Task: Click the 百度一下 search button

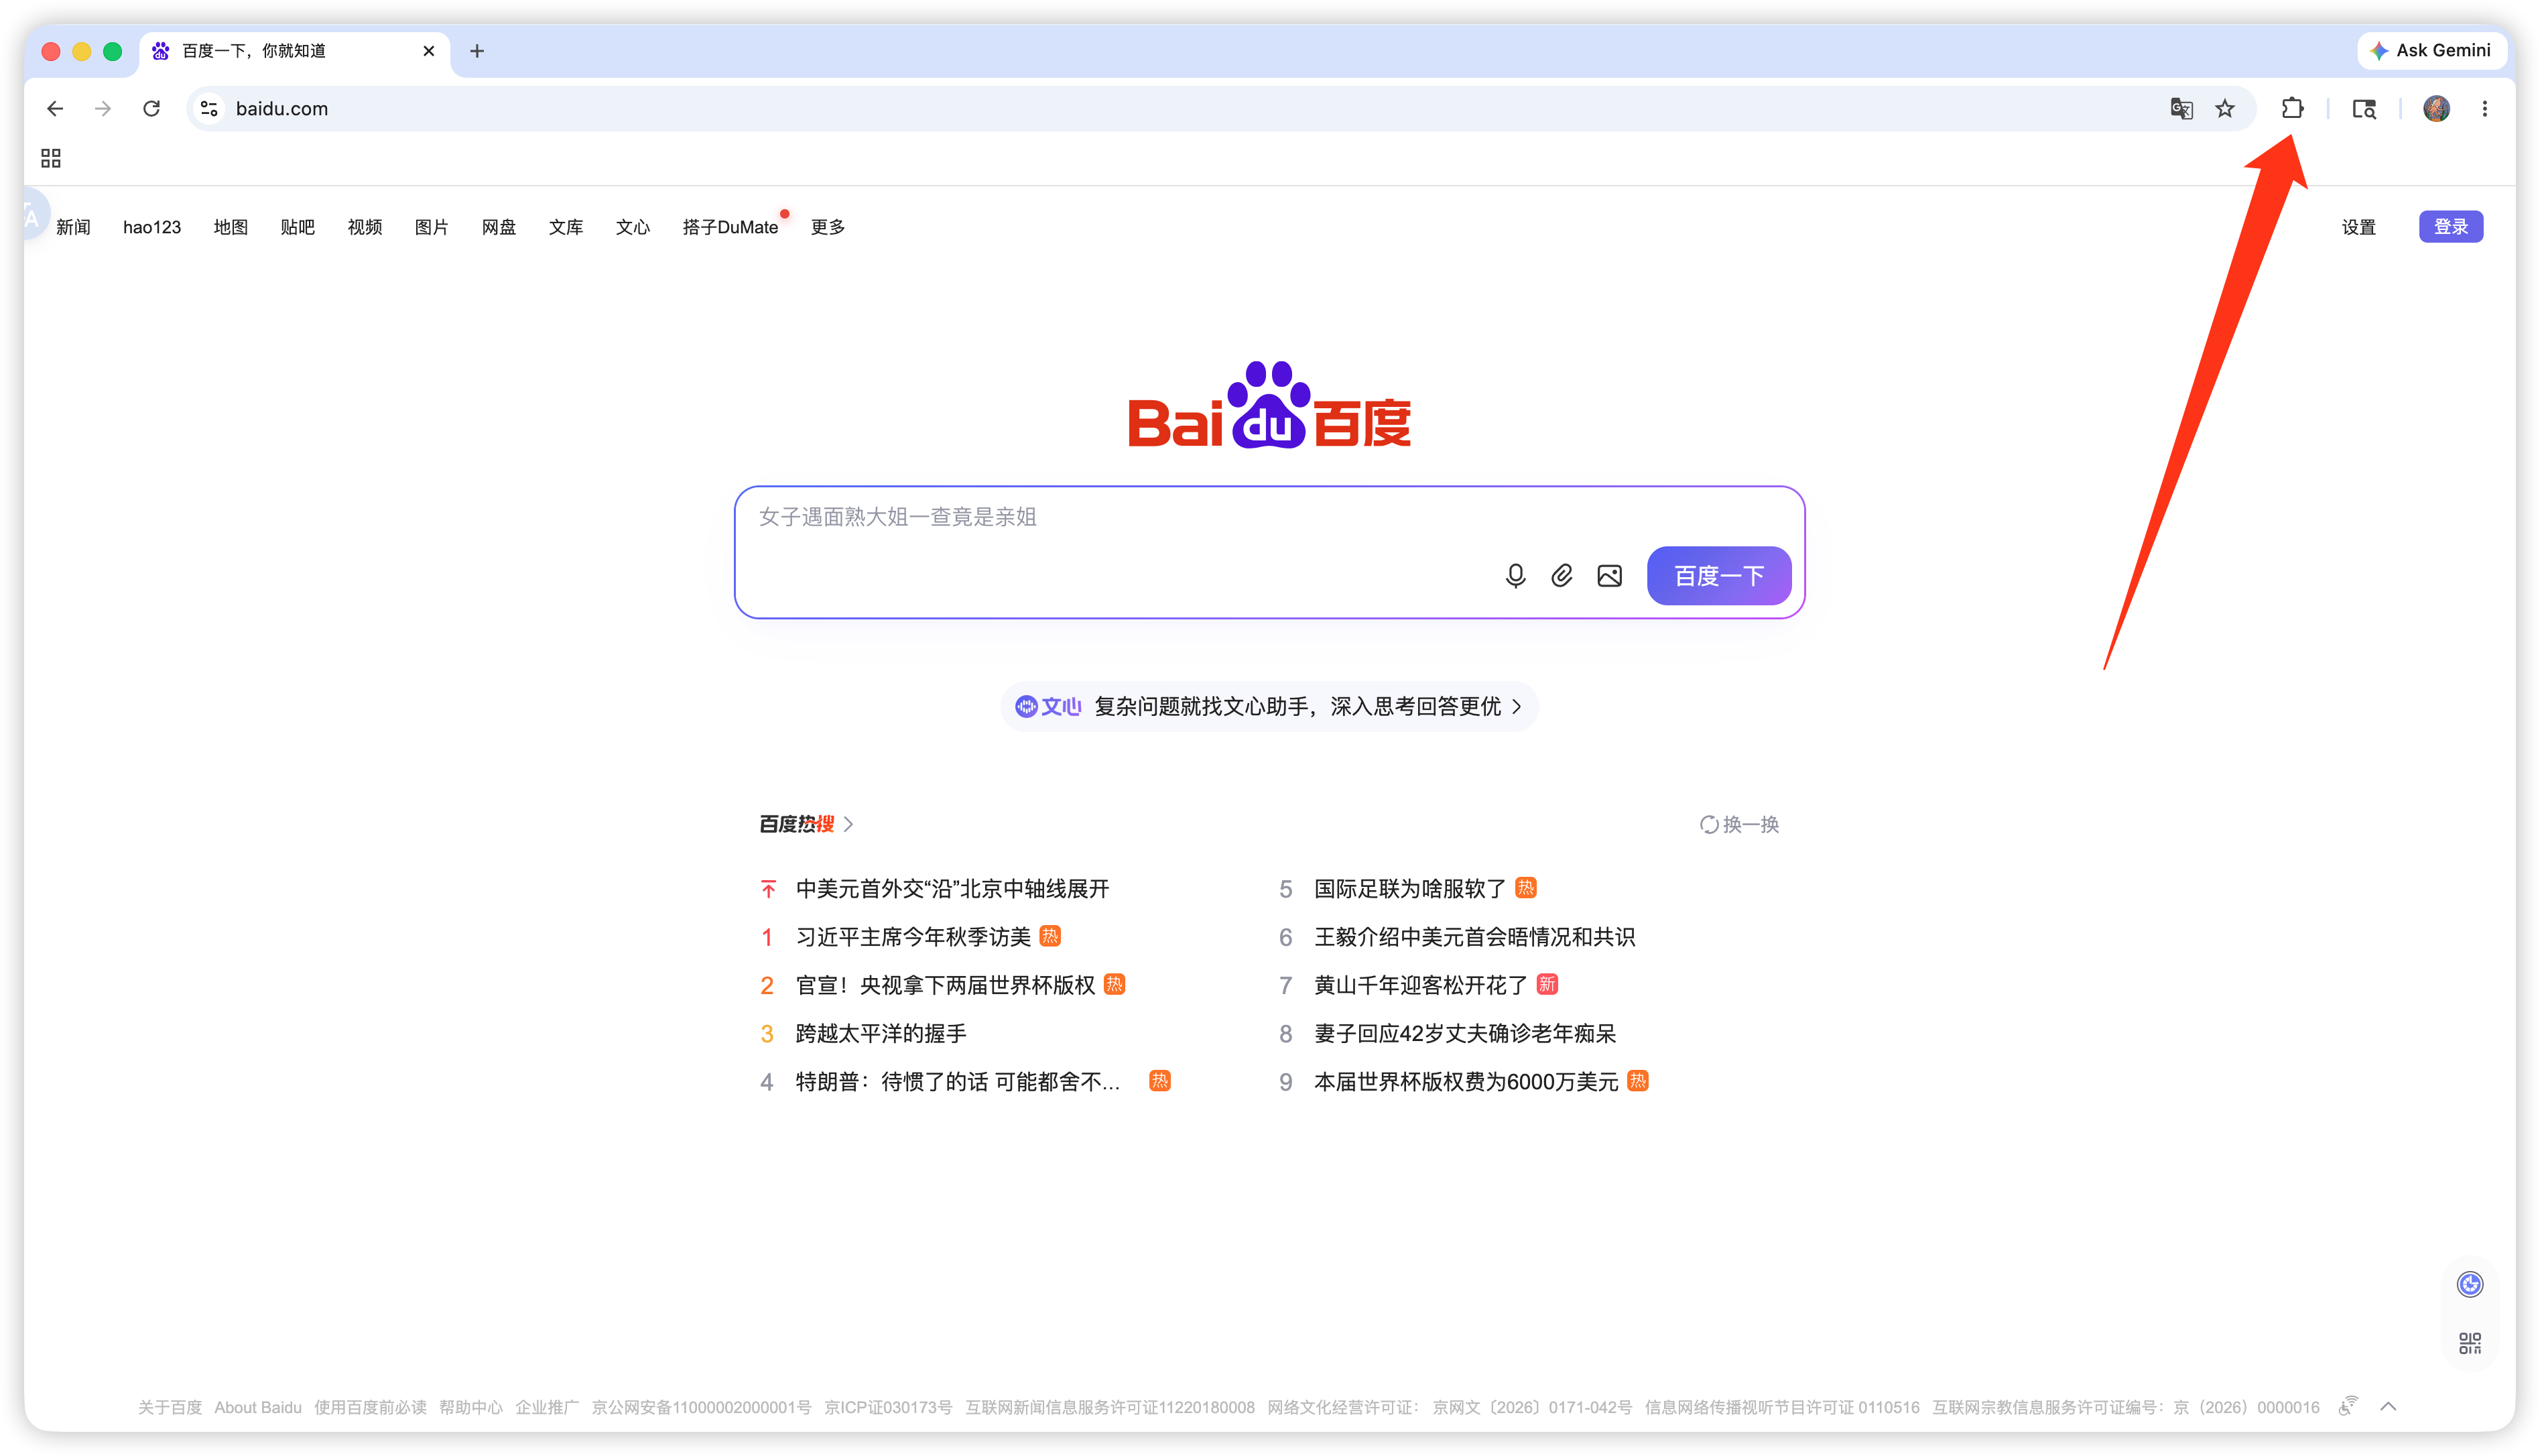Action: click(x=1718, y=575)
